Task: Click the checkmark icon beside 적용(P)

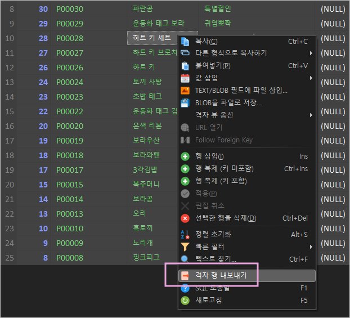Action: point(185,194)
